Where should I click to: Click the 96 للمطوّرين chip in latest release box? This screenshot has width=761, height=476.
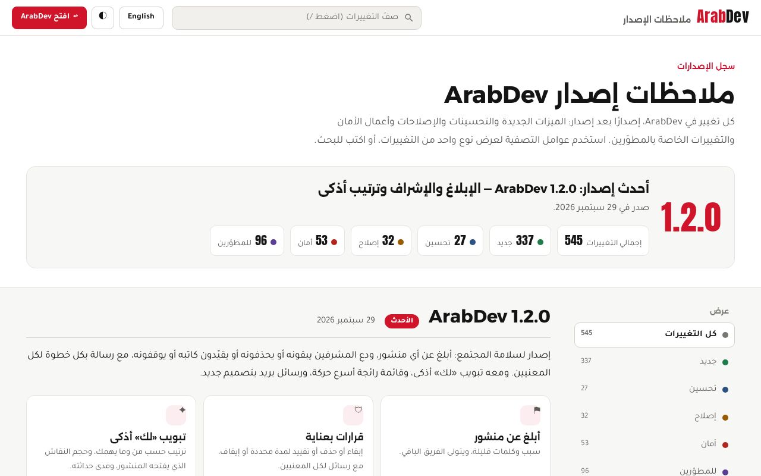[247, 241]
